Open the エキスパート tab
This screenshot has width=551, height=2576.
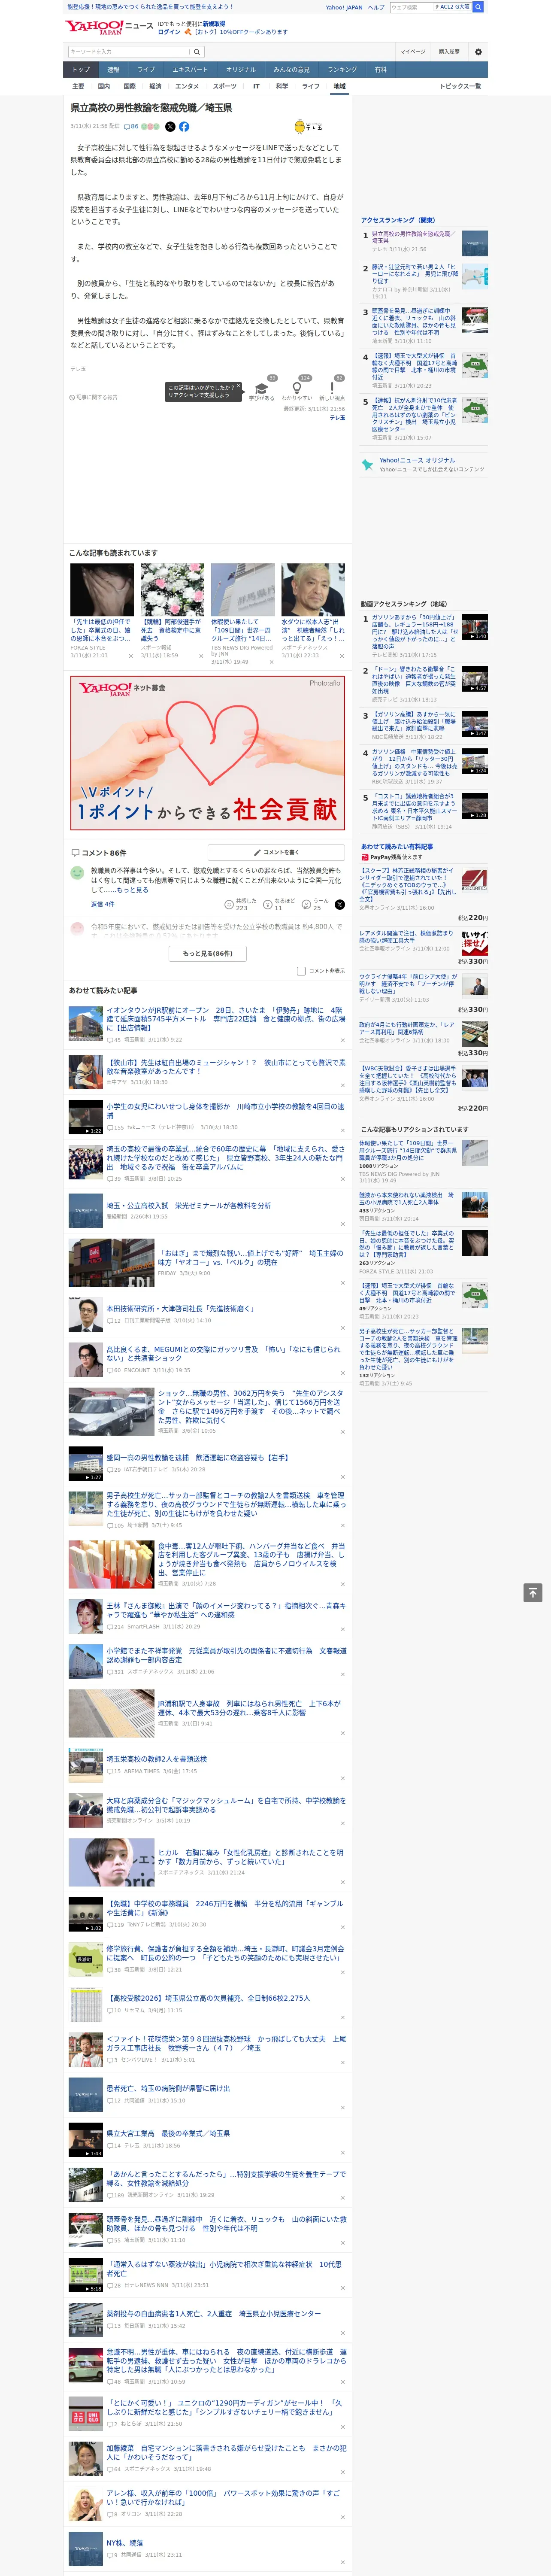[x=190, y=70]
